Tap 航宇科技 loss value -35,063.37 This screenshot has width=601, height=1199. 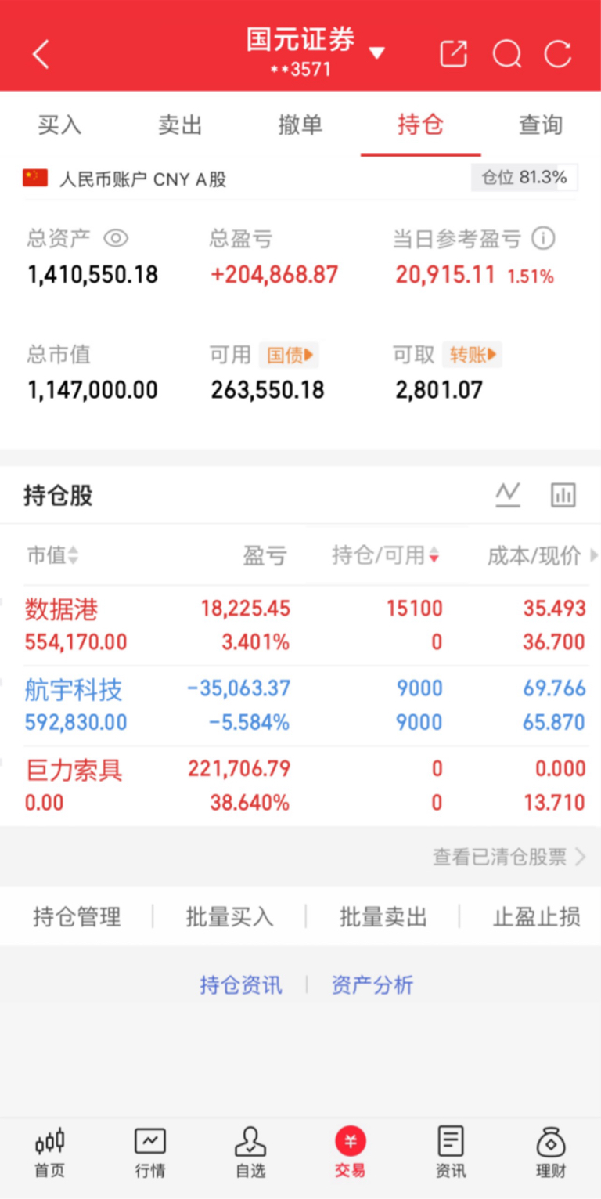click(x=239, y=688)
